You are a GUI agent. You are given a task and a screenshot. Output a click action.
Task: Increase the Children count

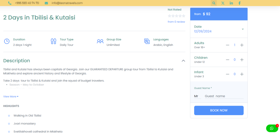pos(242,60)
